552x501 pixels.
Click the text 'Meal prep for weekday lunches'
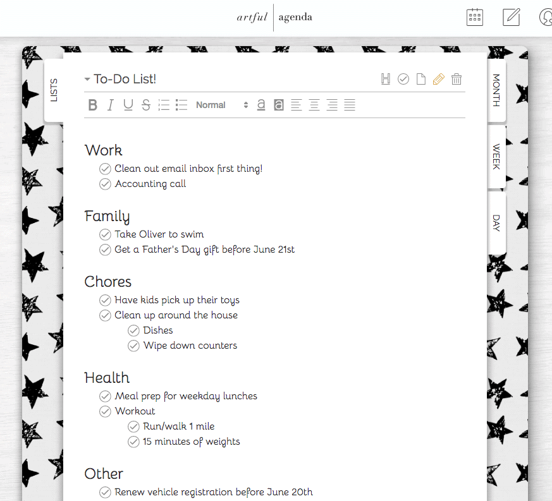pyautogui.click(x=186, y=396)
